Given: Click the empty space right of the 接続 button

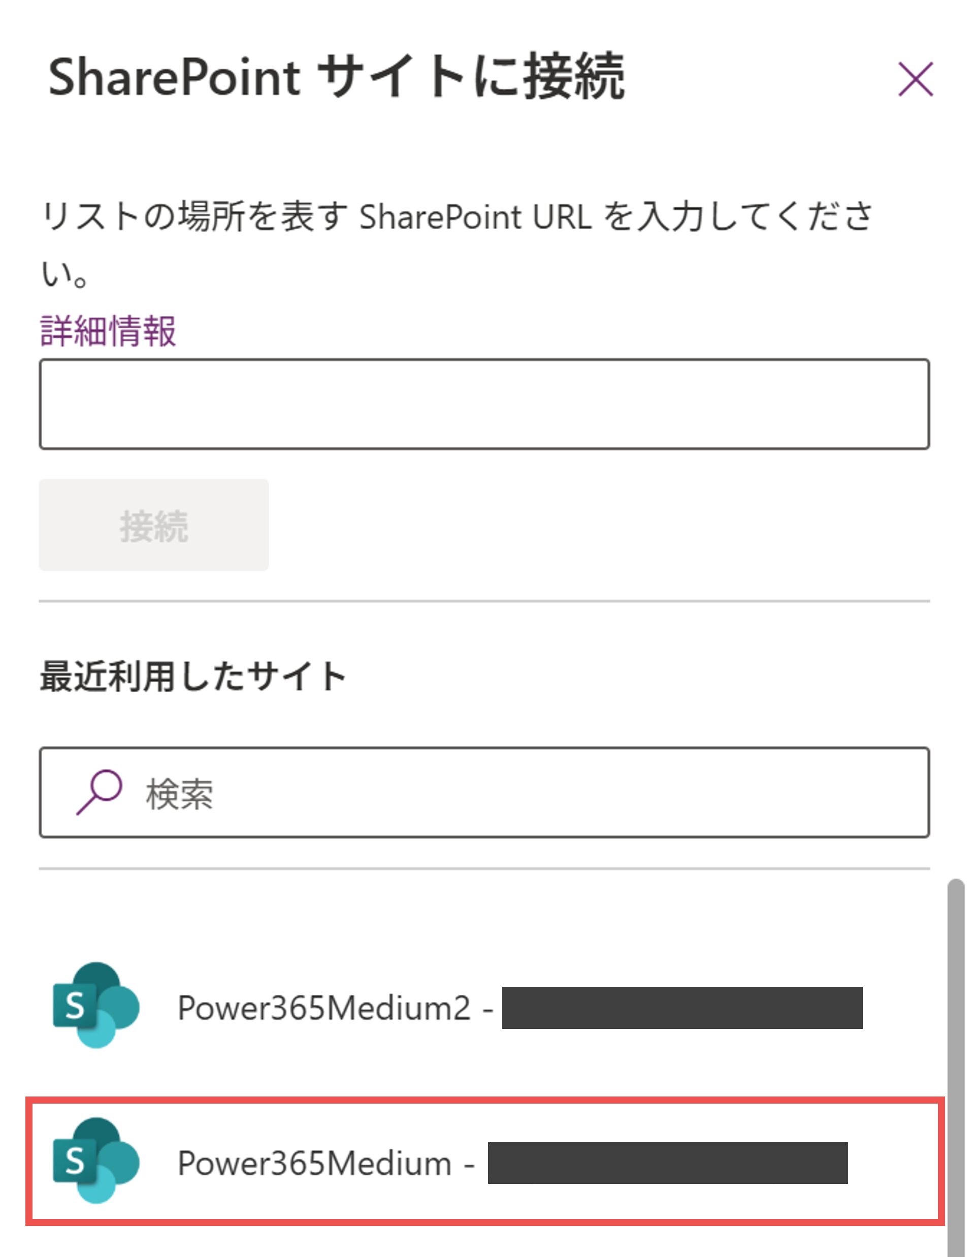Looking at the screenshot, I should [x=599, y=525].
